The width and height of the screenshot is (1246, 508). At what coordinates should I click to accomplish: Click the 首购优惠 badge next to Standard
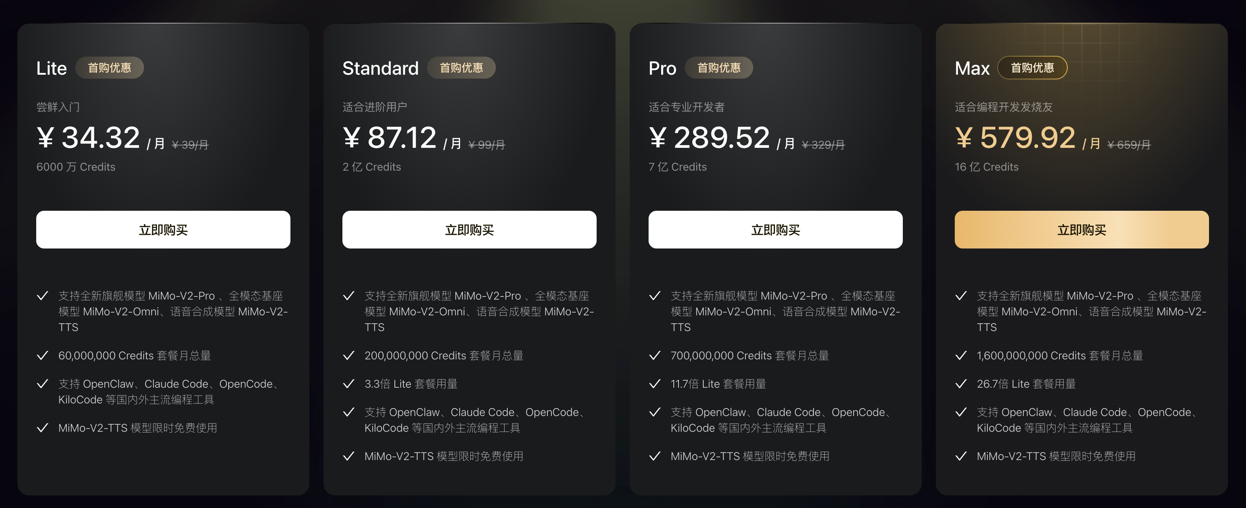click(x=461, y=68)
